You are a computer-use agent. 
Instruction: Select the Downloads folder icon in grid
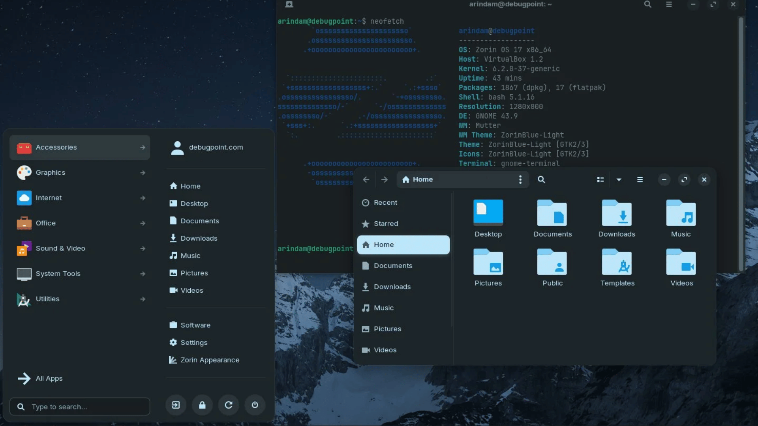tap(617, 213)
